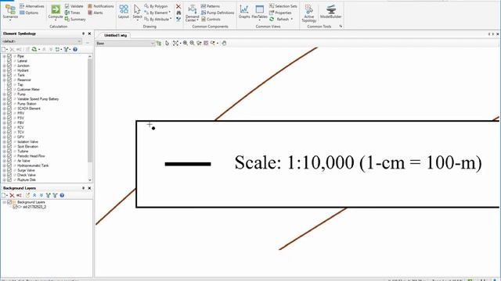The height and width of the screenshot is (281, 501).
Task: Toggle the Junction element checkbox
Action: (x=9, y=66)
